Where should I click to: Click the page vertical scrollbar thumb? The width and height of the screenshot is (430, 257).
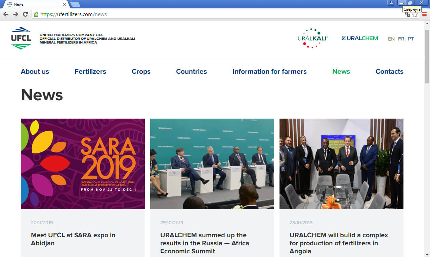[x=427, y=54]
